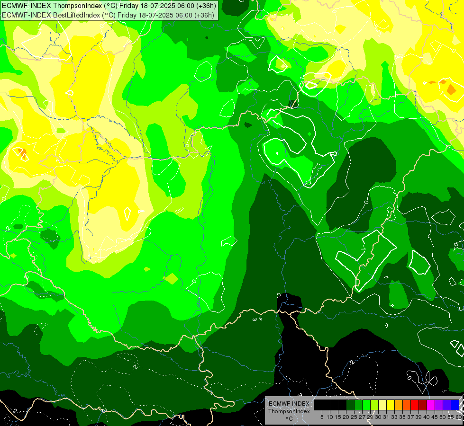Click the legend tick label "50"
Image resolution: width=464 pixels, height=426 pixels.
[442, 417]
